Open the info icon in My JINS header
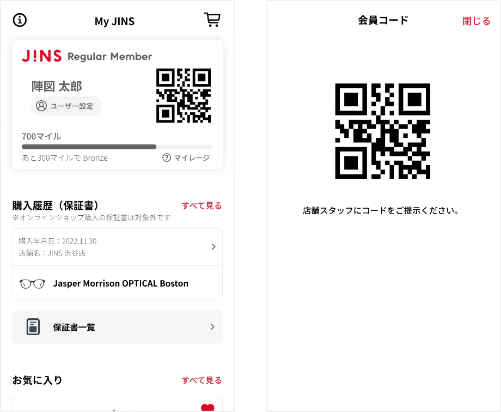The width and height of the screenshot is (501, 412). [20, 20]
